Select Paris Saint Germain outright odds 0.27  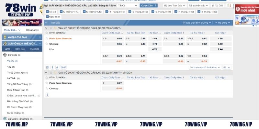point(113,83)
